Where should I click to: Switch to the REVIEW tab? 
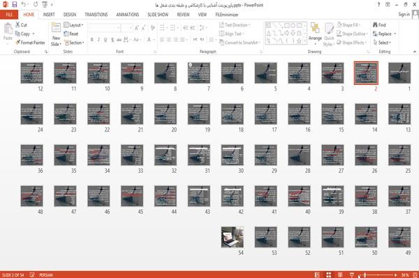coord(183,15)
